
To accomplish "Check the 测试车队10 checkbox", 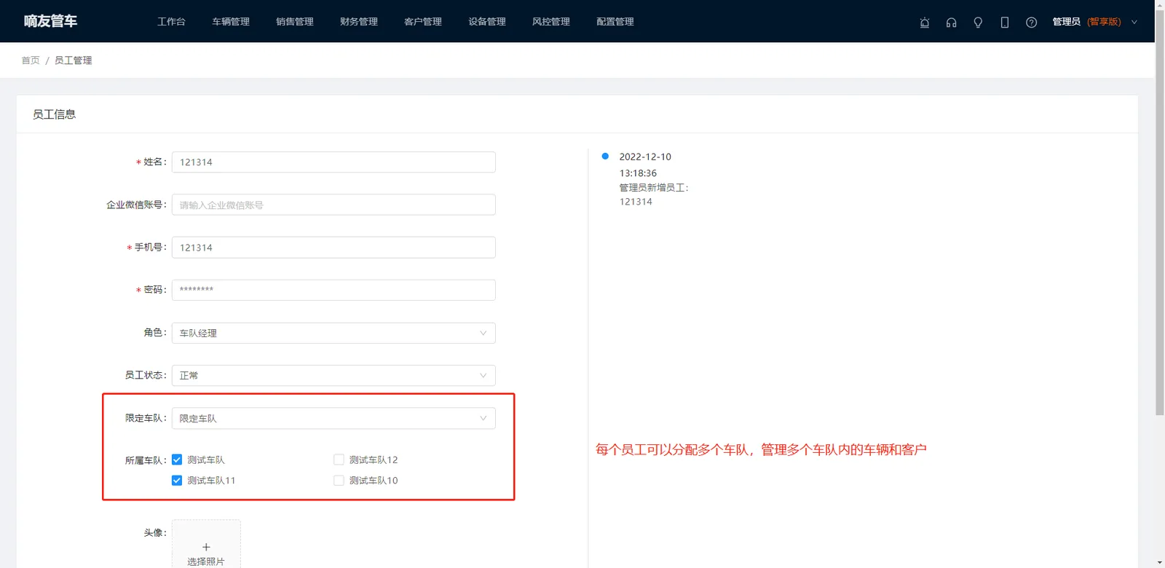I will click(339, 481).
